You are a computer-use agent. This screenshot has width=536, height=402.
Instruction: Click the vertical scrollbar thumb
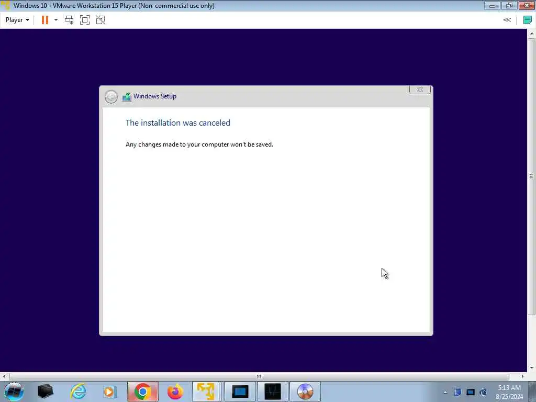click(531, 176)
